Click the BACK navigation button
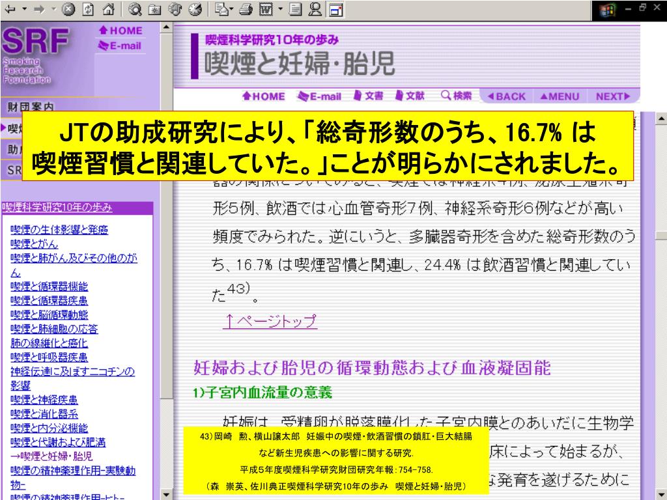The image size is (667, 500). pyautogui.click(x=506, y=96)
